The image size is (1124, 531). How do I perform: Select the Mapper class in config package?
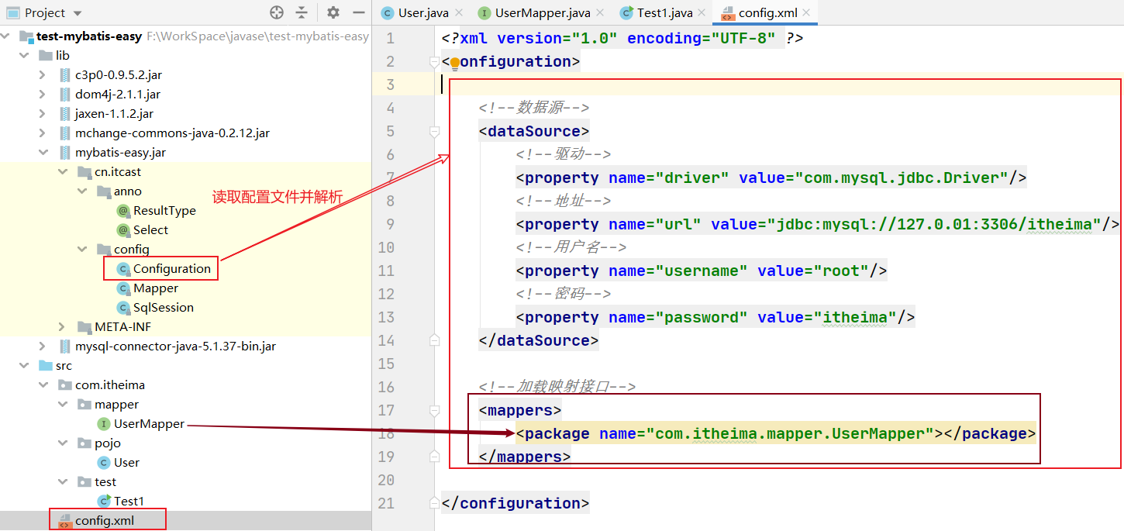156,288
